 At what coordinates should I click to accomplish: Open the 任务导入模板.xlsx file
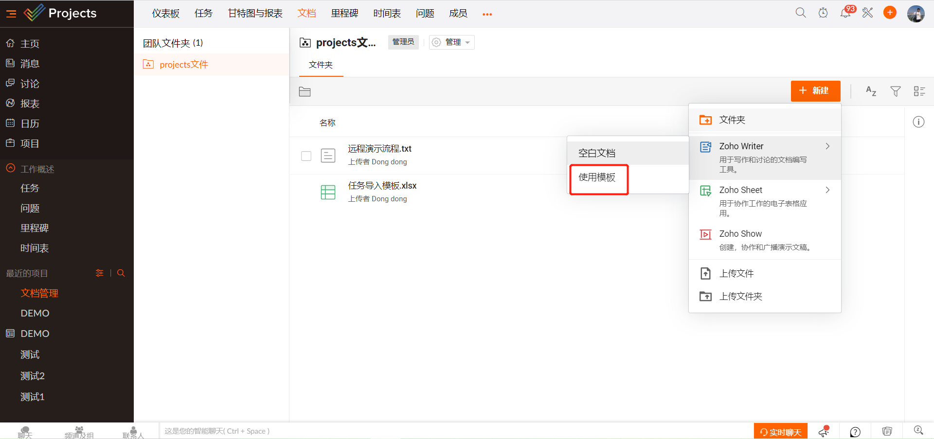(382, 186)
